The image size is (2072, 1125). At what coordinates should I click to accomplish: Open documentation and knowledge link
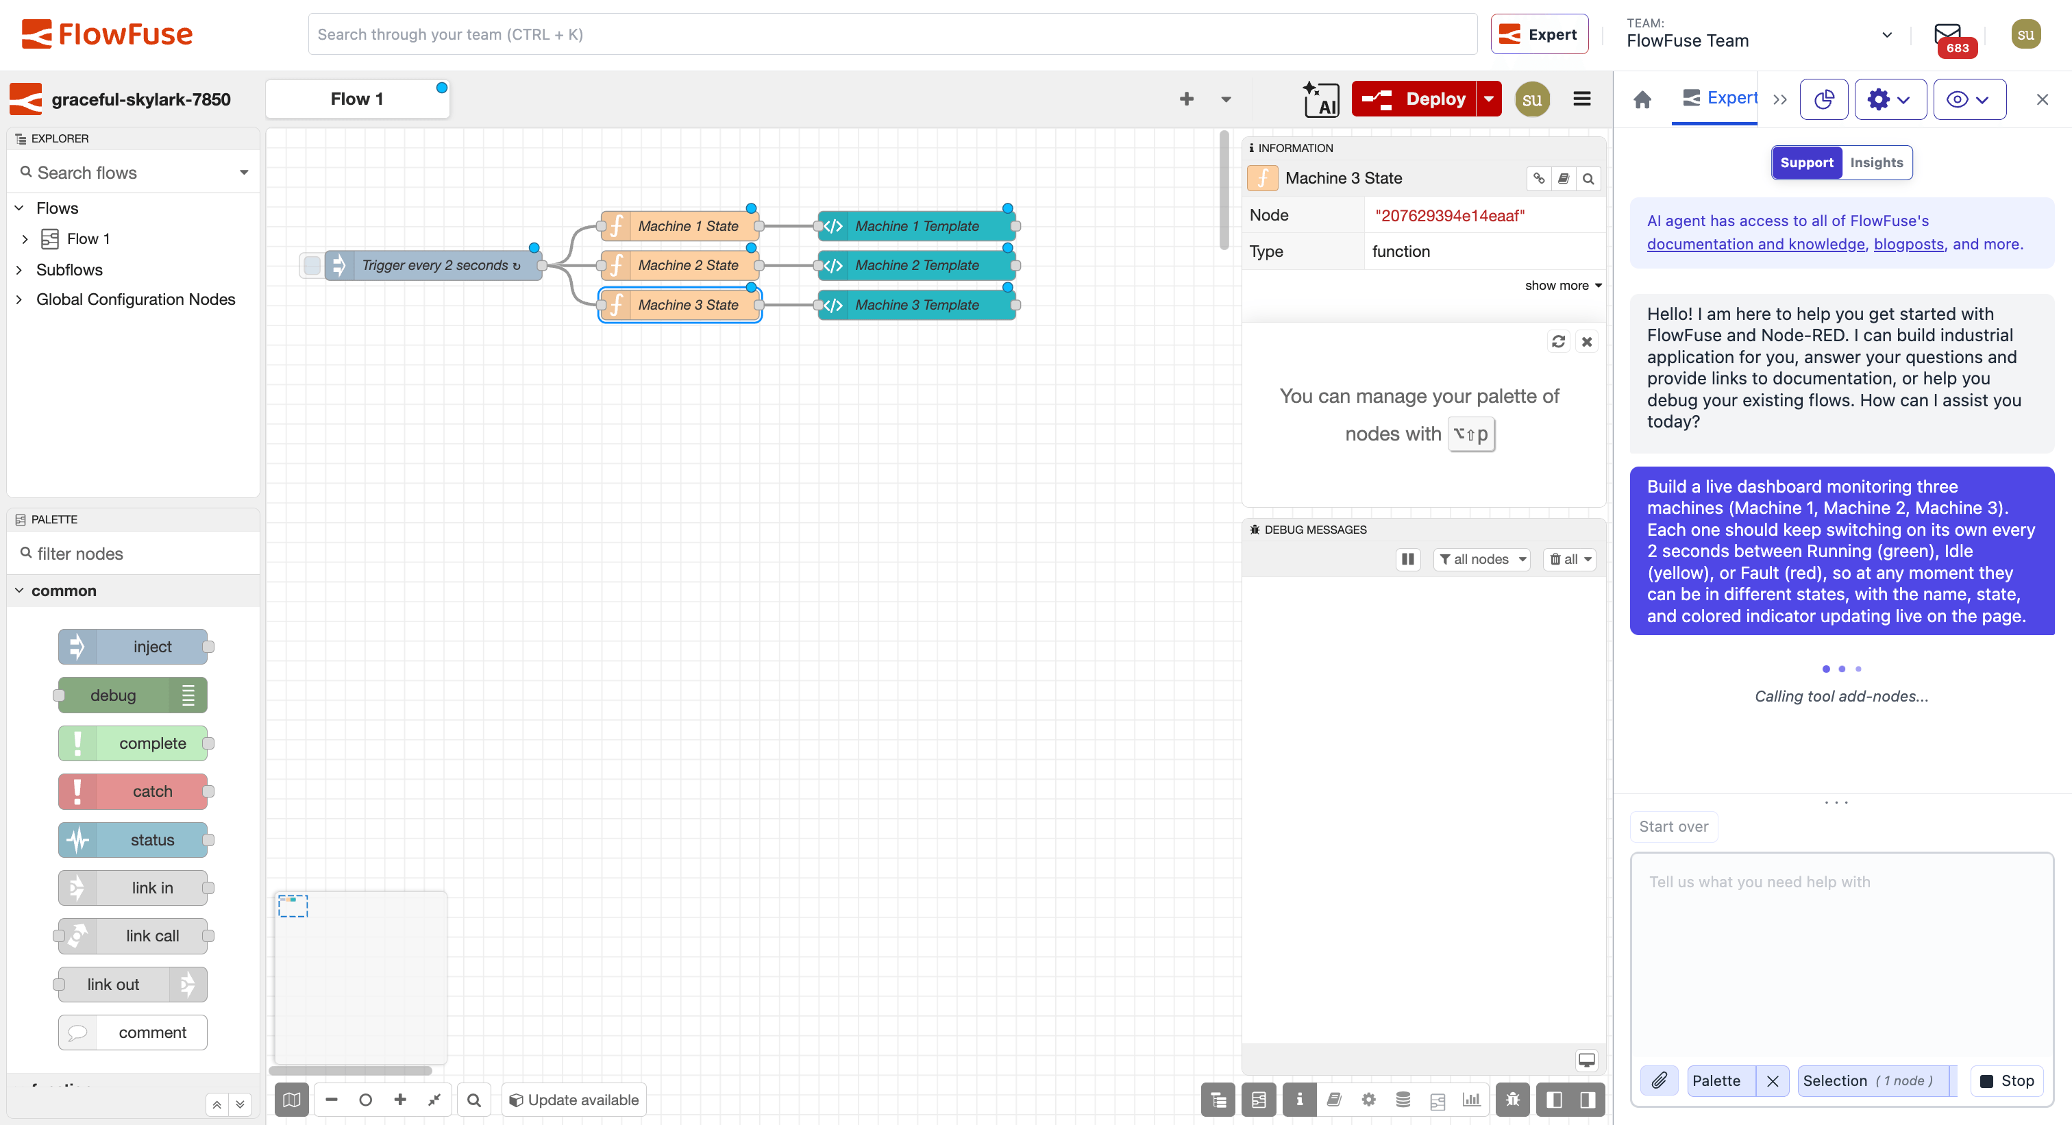pos(1755,244)
